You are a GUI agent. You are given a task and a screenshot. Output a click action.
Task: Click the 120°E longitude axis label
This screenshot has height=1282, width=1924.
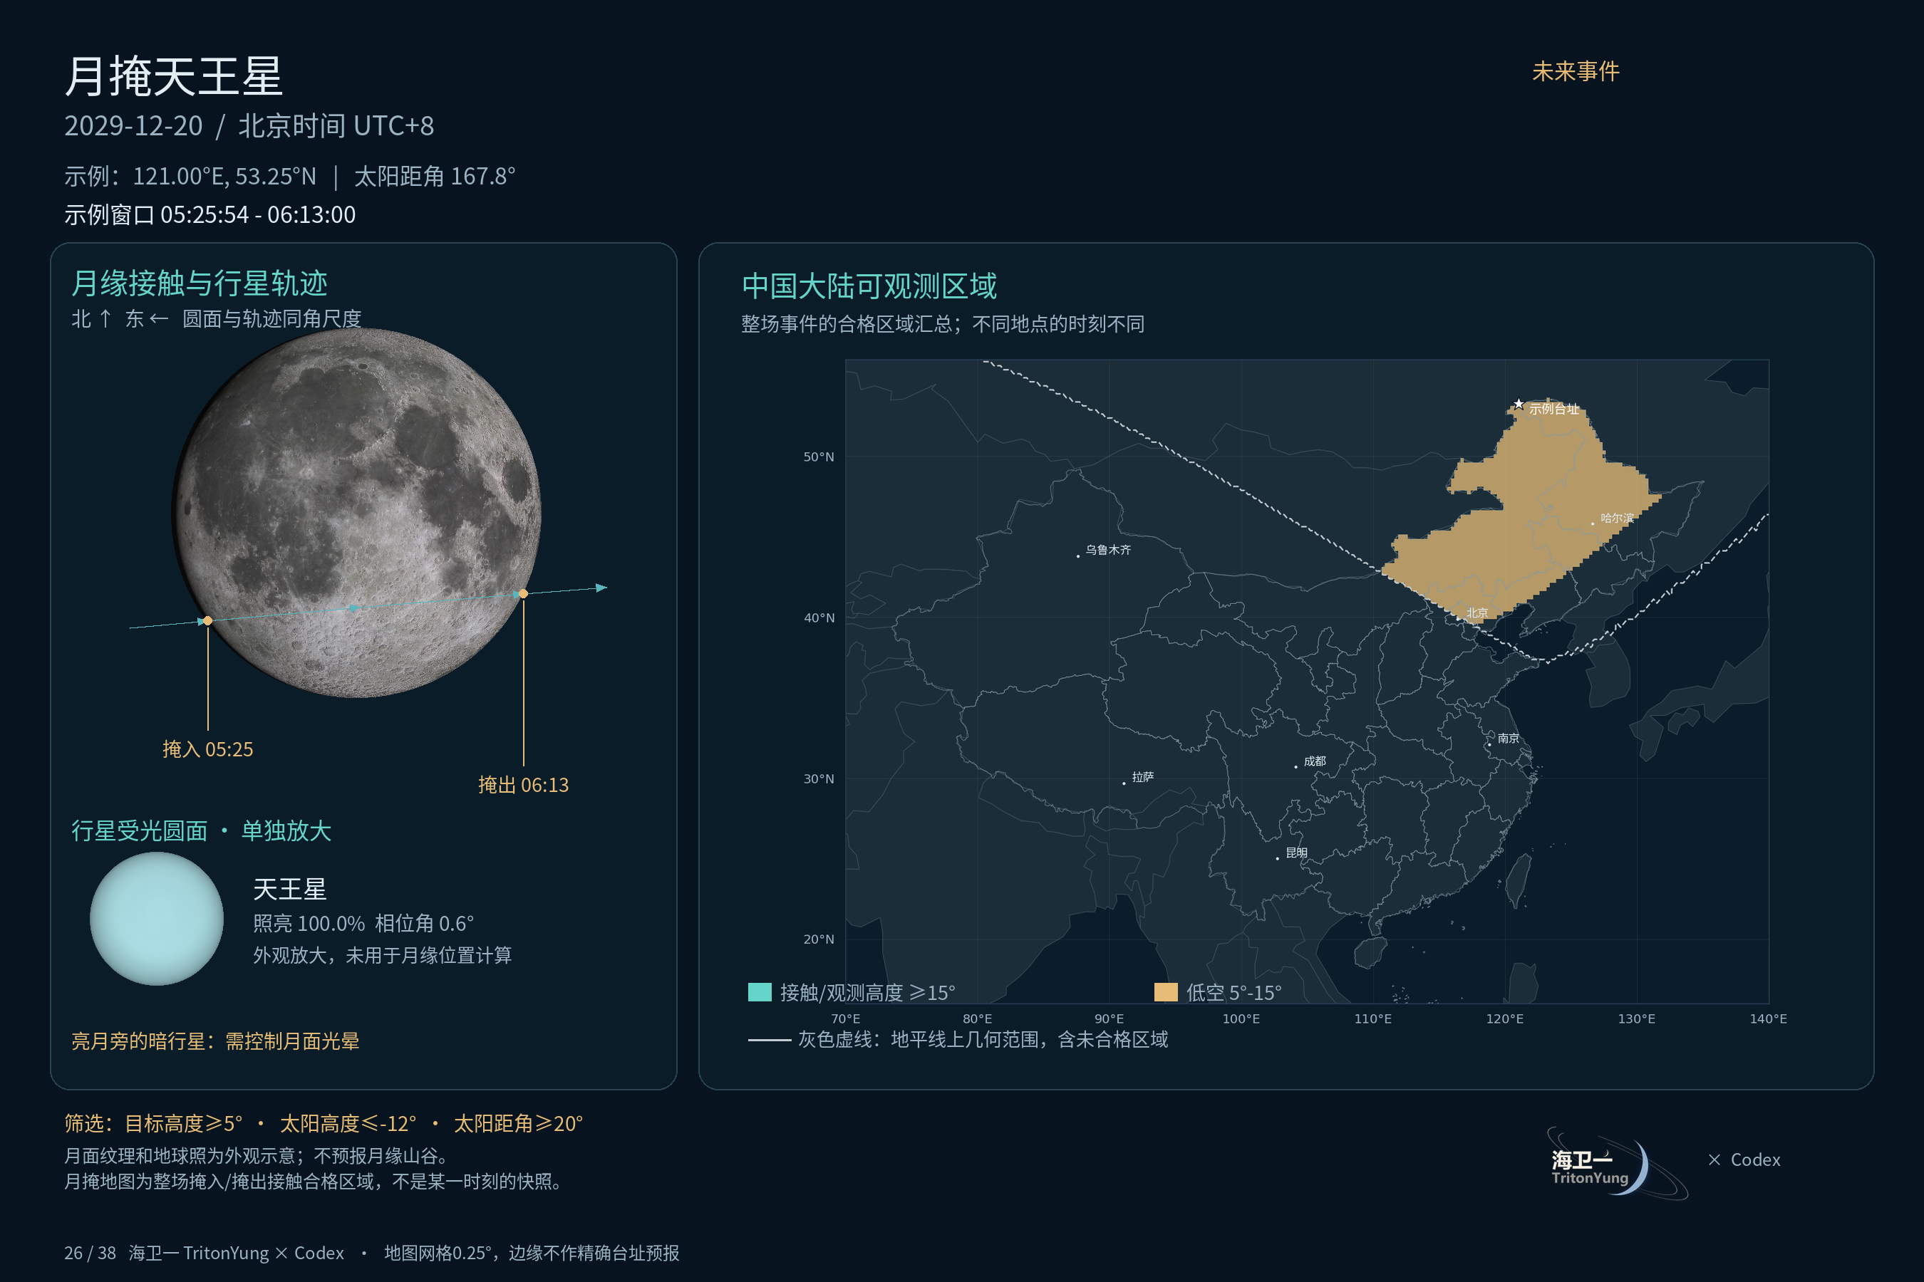pyautogui.click(x=1504, y=1018)
